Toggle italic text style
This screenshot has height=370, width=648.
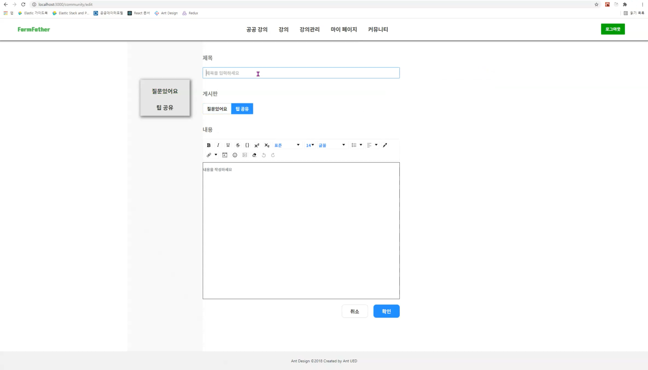(218, 145)
